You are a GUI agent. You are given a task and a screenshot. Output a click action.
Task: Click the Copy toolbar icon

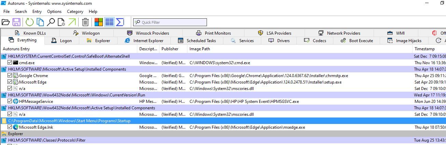40,22
